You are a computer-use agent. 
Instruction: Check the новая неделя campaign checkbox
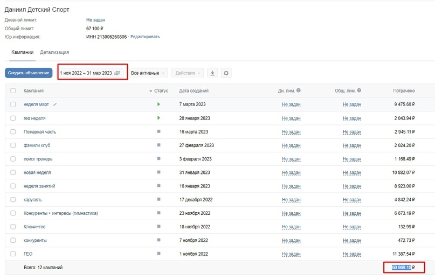(x=13, y=172)
